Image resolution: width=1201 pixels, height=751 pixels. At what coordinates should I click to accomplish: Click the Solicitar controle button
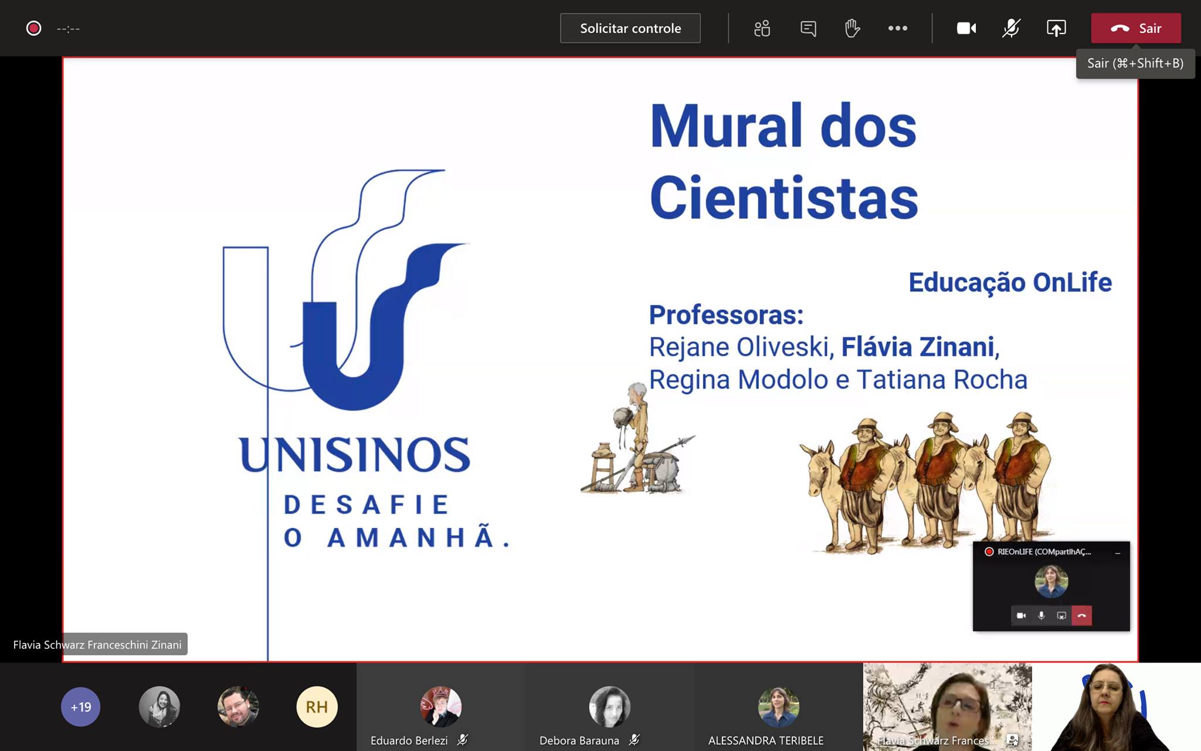point(630,28)
